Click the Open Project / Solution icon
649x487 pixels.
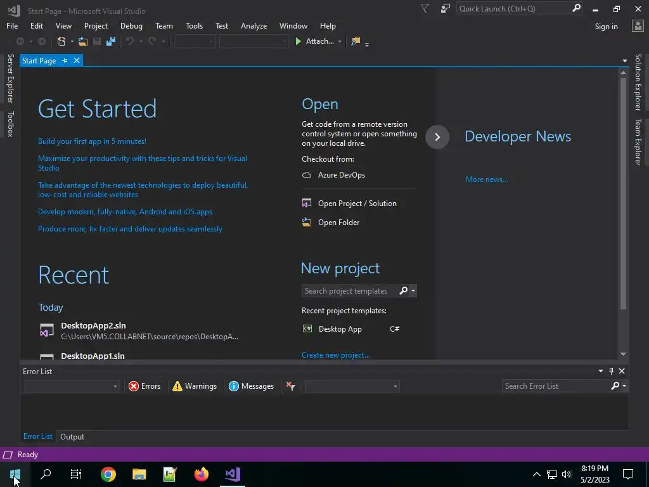(x=307, y=204)
